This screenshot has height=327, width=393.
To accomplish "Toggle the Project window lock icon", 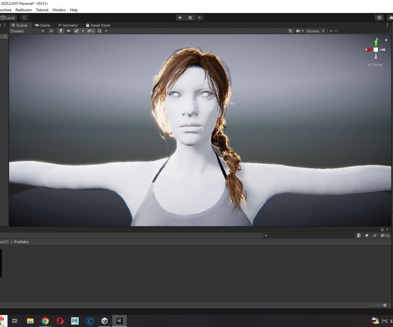I will pyautogui.click(x=382, y=230).
